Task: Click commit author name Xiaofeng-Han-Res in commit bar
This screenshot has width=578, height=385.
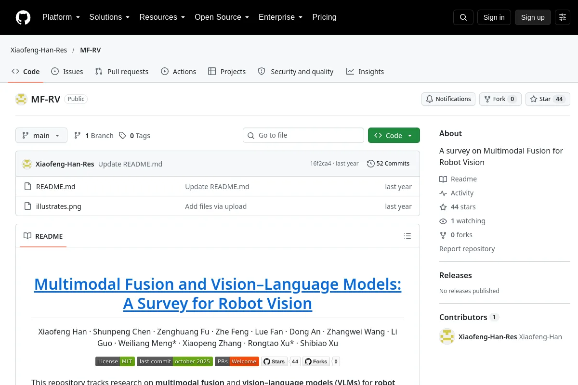Action: pyautogui.click(x=65, y=164)
